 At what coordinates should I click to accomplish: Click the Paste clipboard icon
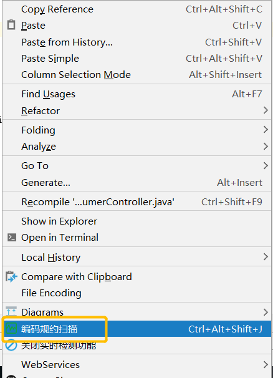[x=11, y=25]
